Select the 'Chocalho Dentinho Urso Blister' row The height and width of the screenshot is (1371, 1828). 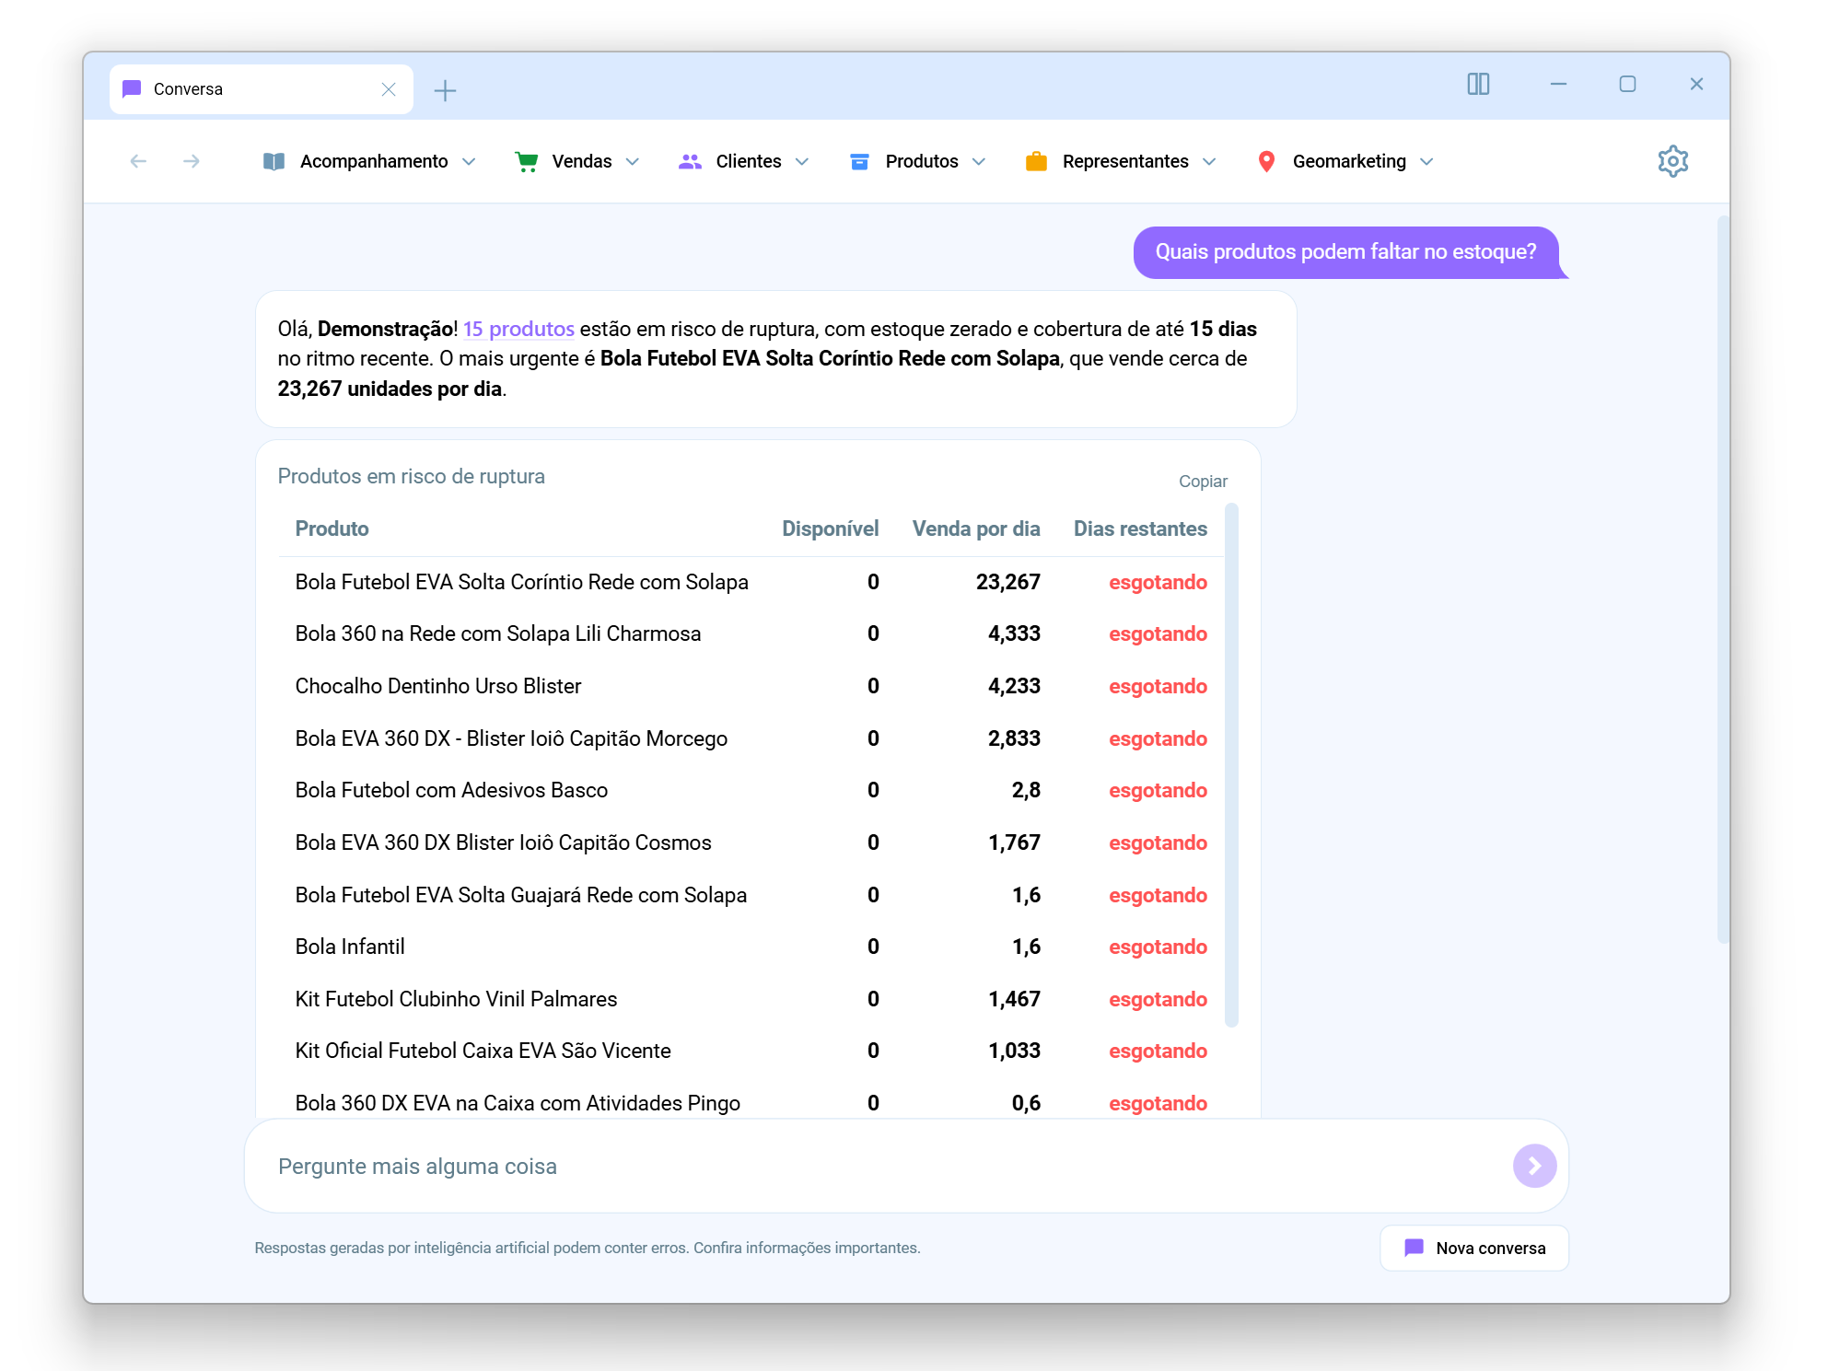[x=751, y=686]
